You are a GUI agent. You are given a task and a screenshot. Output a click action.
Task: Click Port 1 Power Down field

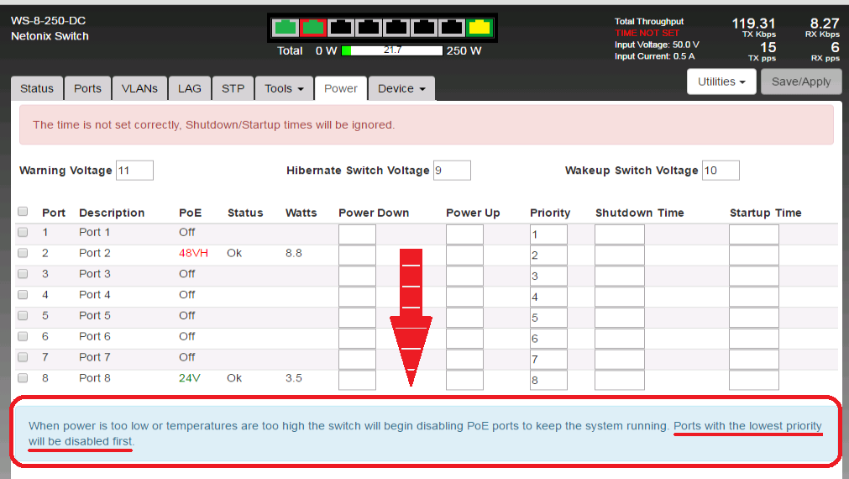[358, 234]
